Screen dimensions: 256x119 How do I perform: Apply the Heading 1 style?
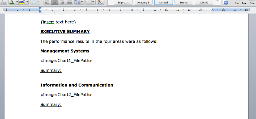[x=143, y=2]
